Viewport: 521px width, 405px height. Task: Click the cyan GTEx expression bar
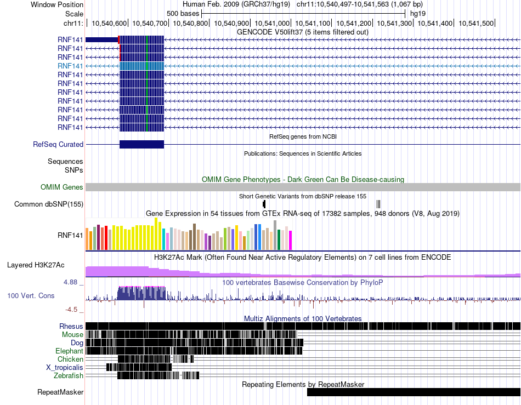tap(163, 239)
